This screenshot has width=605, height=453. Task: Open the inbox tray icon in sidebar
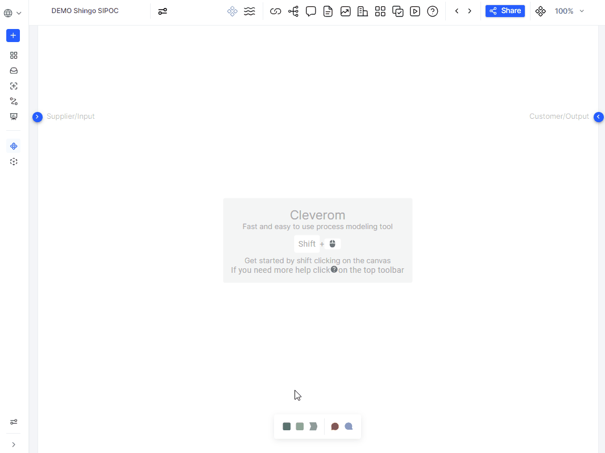point(14,71)
